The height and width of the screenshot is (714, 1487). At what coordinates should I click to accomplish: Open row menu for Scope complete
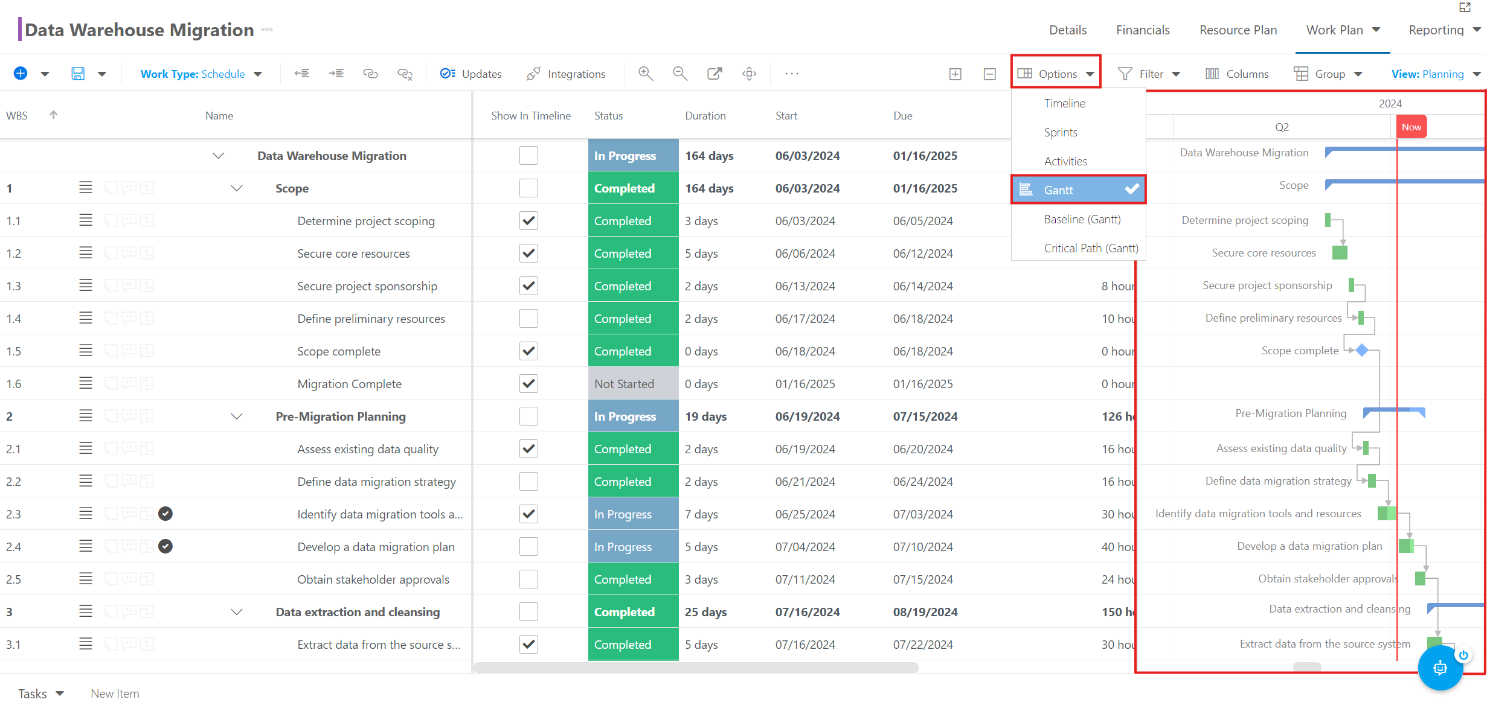[86, 351]
